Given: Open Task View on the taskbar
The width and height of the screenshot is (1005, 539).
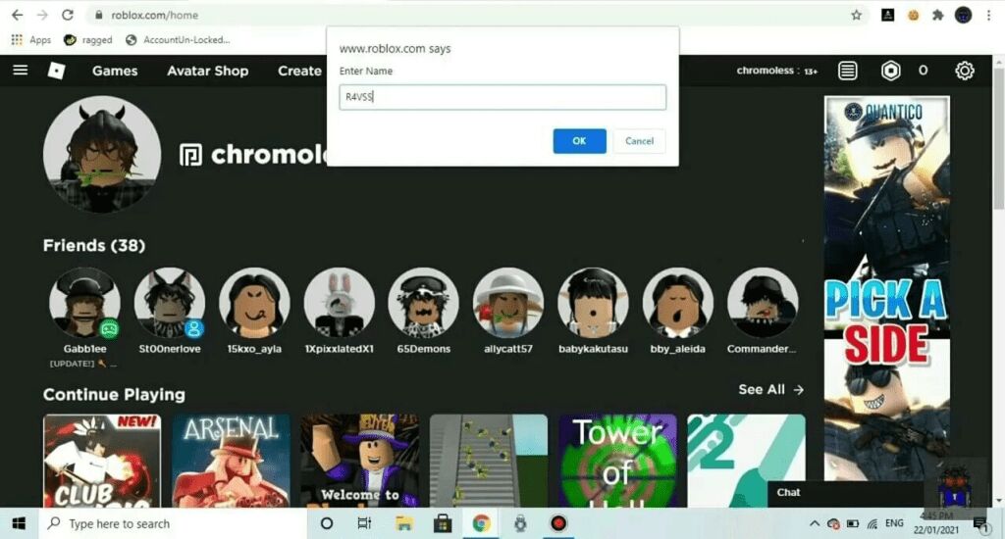Looking at the screenshot, I should pos(364,523).
